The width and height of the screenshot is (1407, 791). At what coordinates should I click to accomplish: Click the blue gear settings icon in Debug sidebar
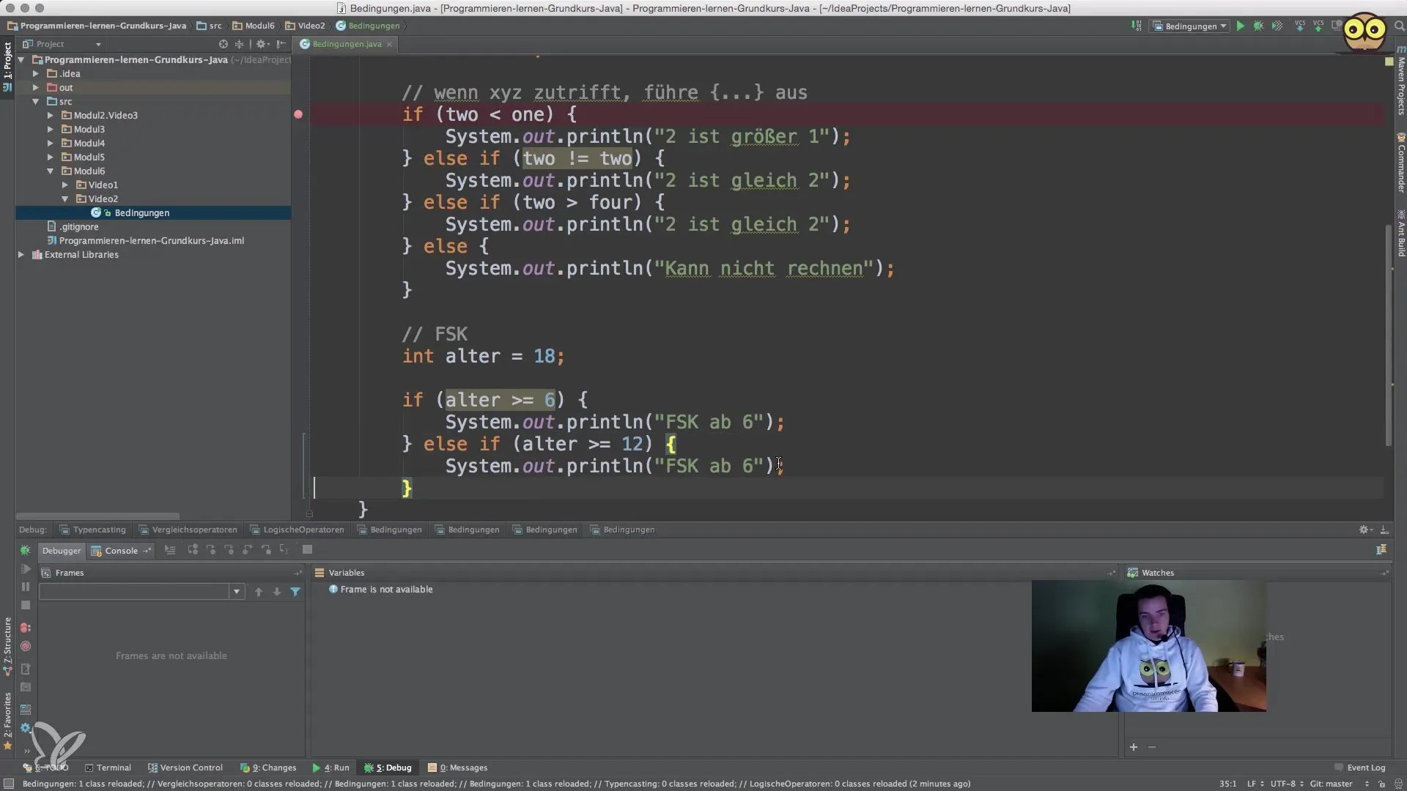point(25,728)
